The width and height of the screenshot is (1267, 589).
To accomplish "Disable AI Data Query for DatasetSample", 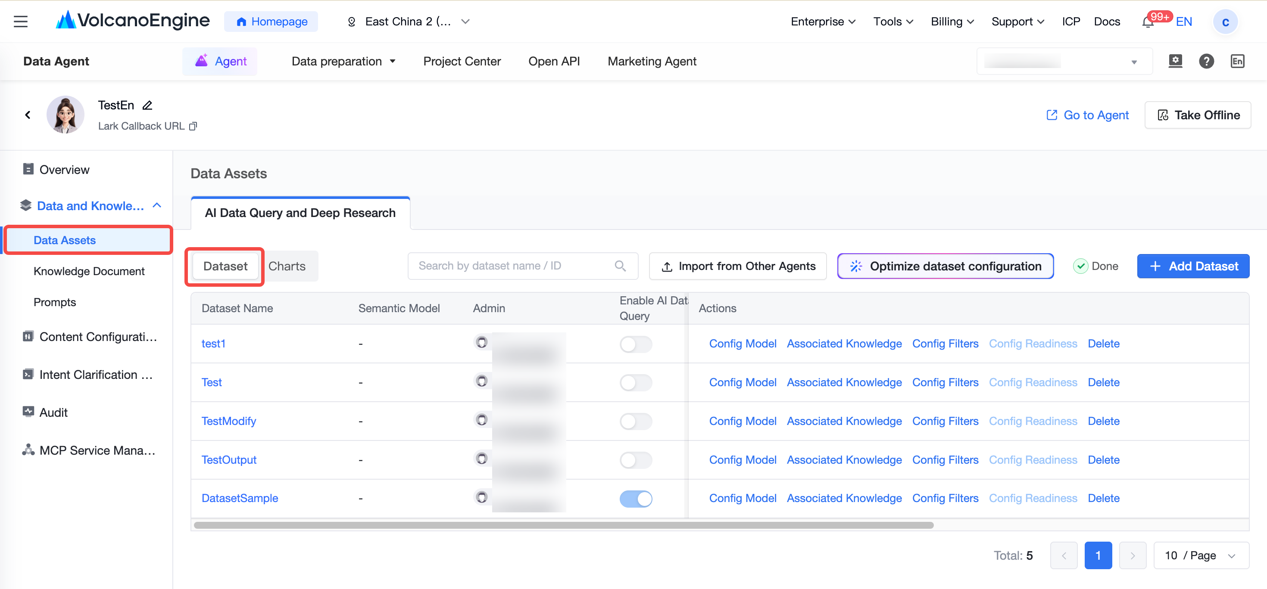I will (x=636, y=499).
